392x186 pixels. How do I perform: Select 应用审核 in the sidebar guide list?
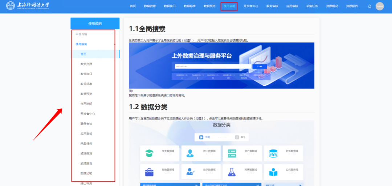tap(86, 134)
